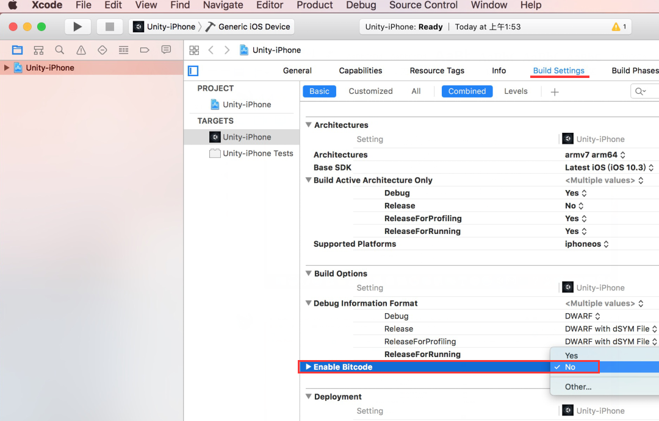
Task: Select the Unity-iPhone project under PROJECT
Action: tap(247, 105)
